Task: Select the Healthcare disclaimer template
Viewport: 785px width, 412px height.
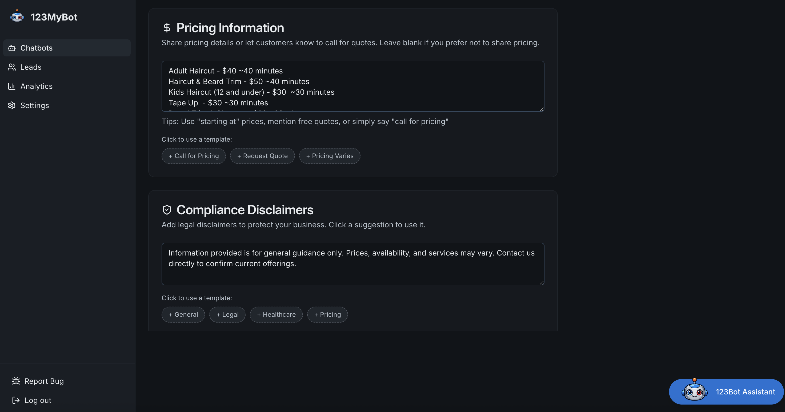Action: [x=276, y=314]
